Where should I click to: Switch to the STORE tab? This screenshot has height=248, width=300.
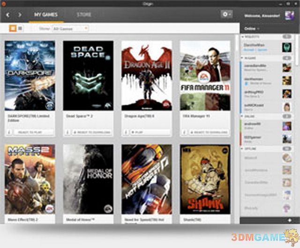[x=84, y=14]
